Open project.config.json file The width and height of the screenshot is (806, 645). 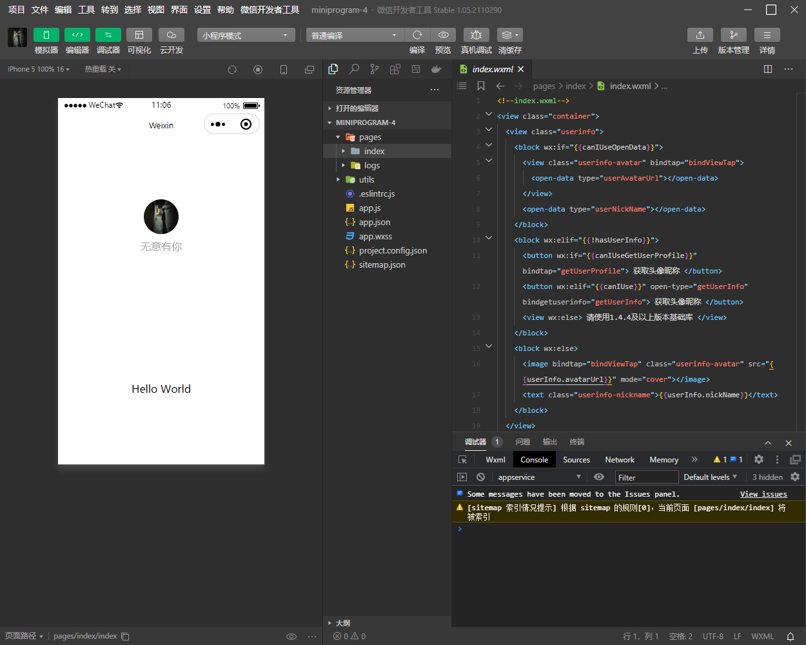click(387, 250)
